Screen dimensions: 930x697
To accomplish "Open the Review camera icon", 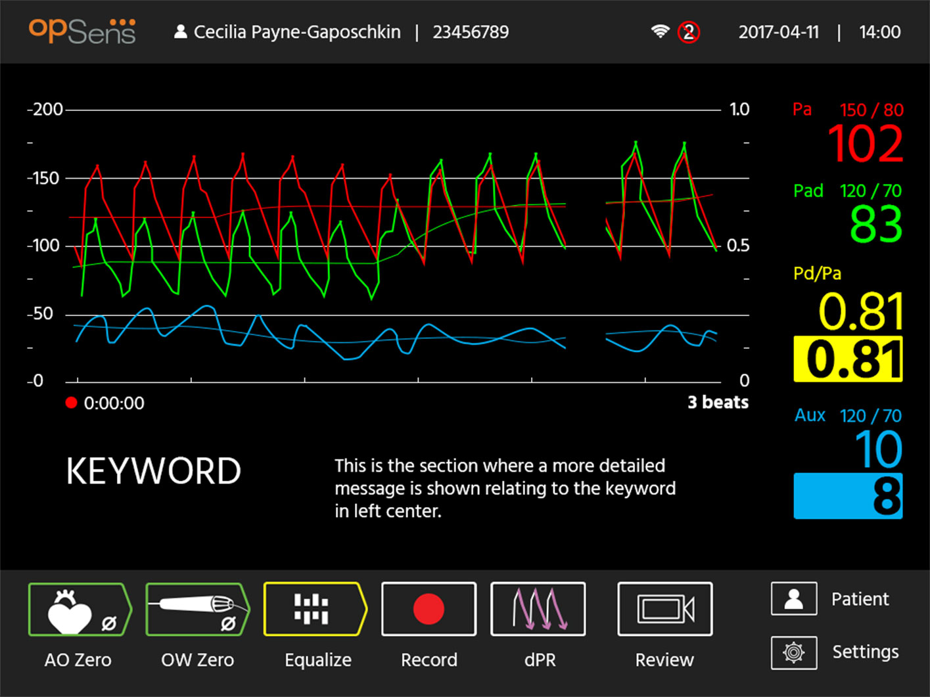I will pyautogui.click(x=665, y=609).
